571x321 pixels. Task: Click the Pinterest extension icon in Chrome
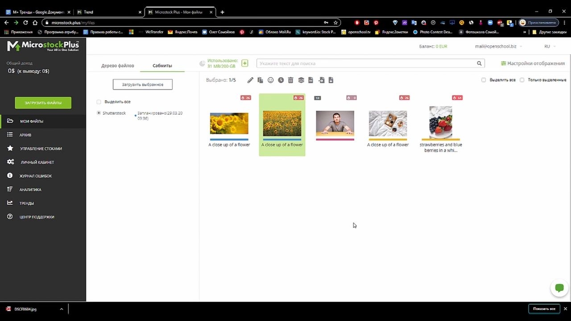coord(376,23)
